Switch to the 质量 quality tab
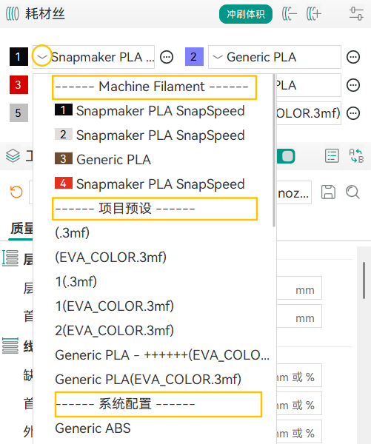This screenshot has height=444, width=371. 21,228
